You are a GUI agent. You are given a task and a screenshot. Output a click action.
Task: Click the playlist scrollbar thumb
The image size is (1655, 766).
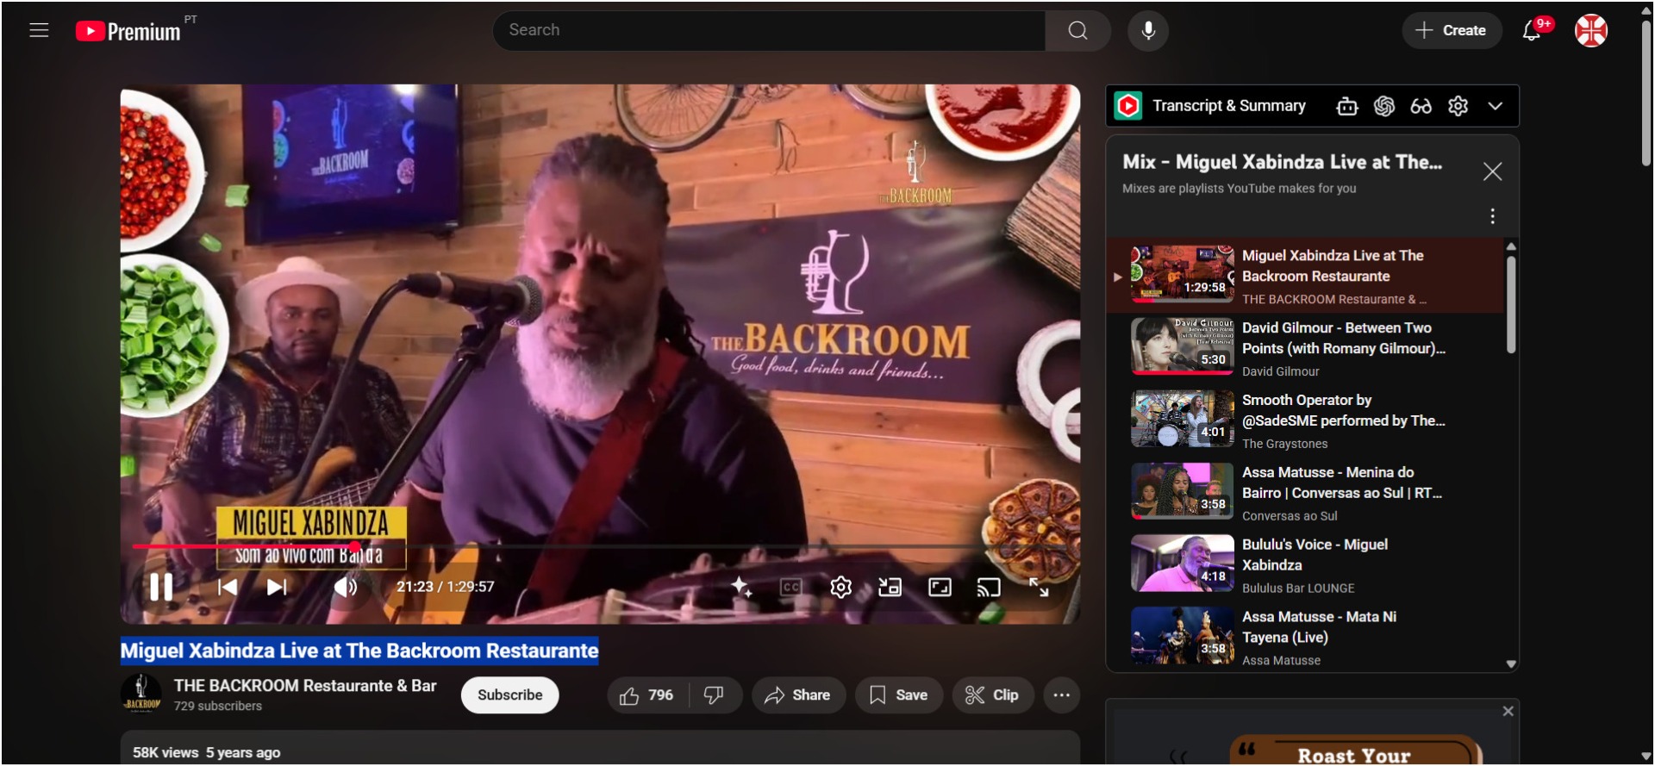(1510, 304)
